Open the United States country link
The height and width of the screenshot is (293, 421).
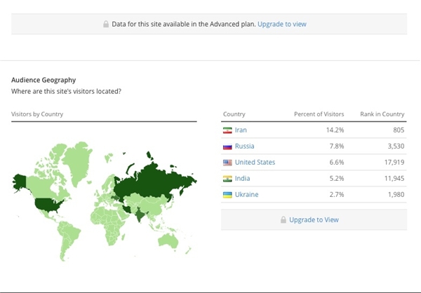click(x=255, y=163)
